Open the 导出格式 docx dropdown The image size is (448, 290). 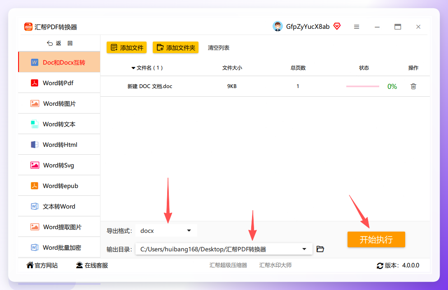166,231
